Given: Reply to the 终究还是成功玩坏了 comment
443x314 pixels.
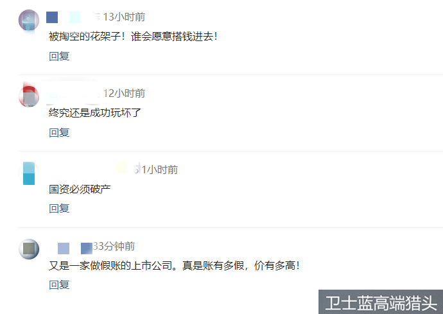Looking at the screenshot, I should (59, 132).
